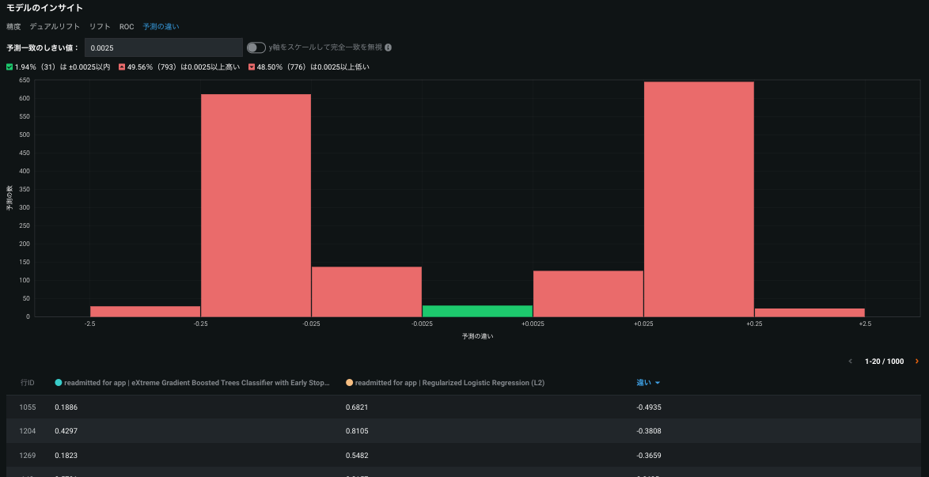The height and width of the screenshot is (477, 929).
Task: Switch to the 精度 tab
Action: (x=13, y=26)
